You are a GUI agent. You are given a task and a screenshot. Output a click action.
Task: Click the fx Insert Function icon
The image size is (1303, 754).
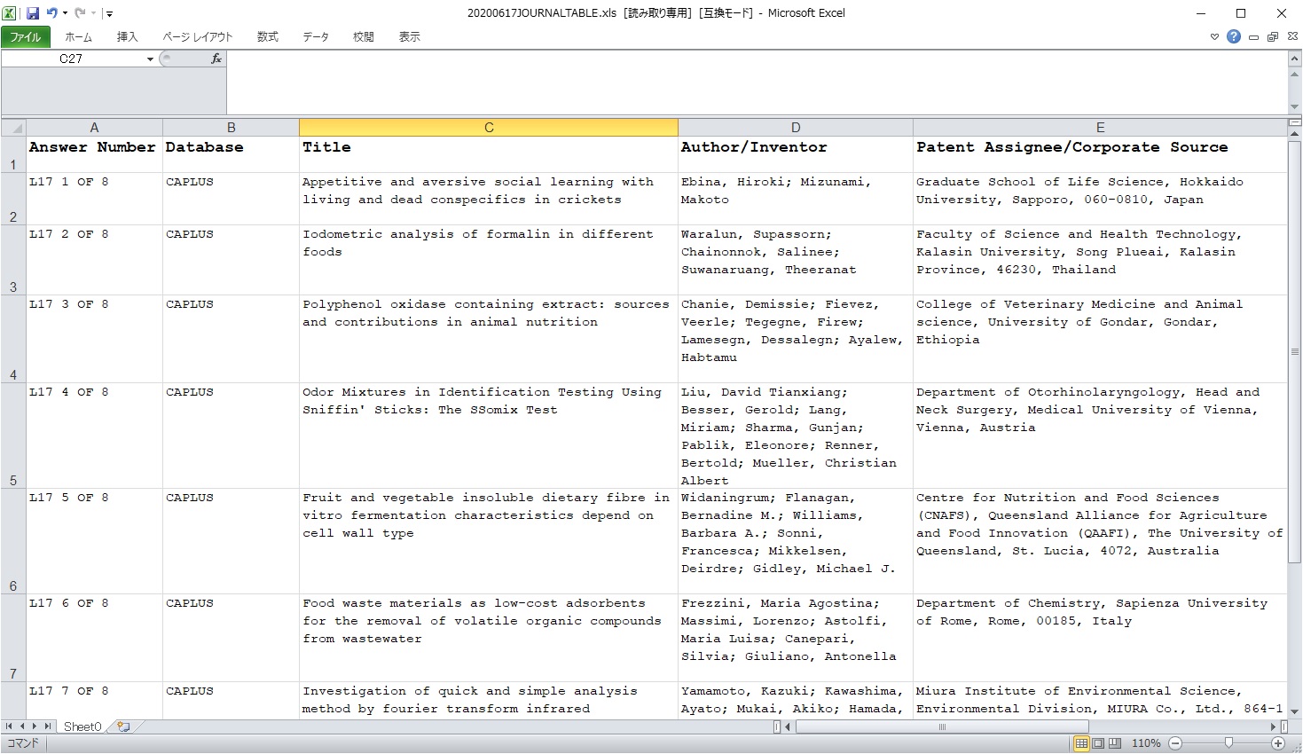point(216,59)
